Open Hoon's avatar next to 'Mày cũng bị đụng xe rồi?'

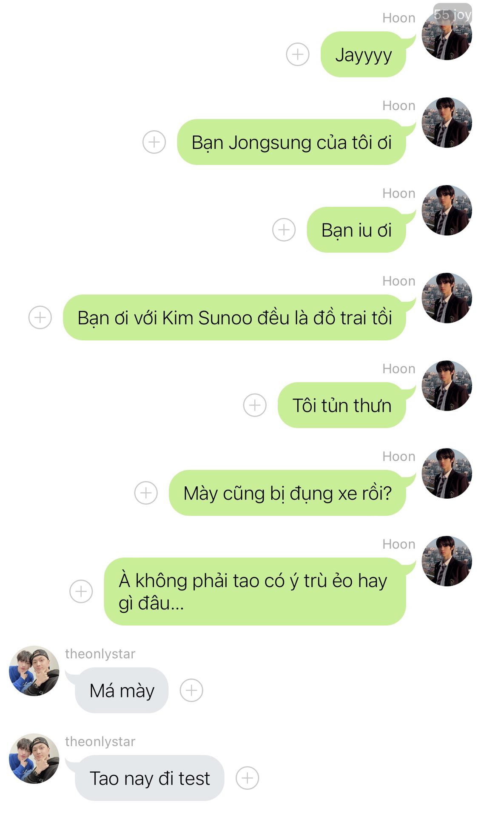pos(447,473)
